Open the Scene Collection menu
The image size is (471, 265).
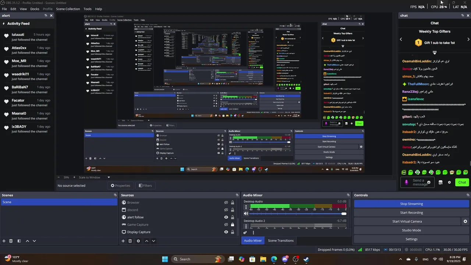pyautogui.click(x=68, y=9)
